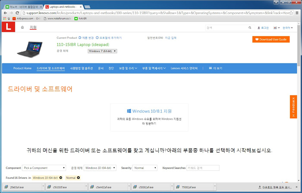Expand the 부품 및 액세서리 menu
The width and height of the screenshot is (302, 193).
click(154, 68)
